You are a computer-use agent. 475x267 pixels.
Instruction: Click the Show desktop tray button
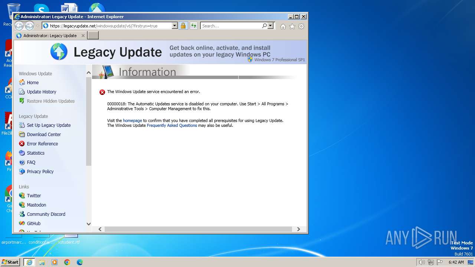coord(471,262)
